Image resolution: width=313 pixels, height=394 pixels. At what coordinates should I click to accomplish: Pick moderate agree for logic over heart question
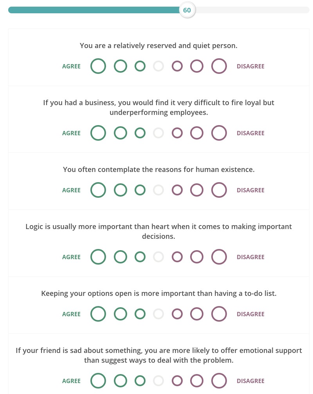coord(120,257)
